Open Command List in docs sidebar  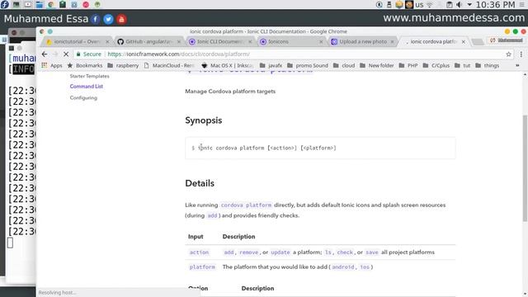coord(87,86)
